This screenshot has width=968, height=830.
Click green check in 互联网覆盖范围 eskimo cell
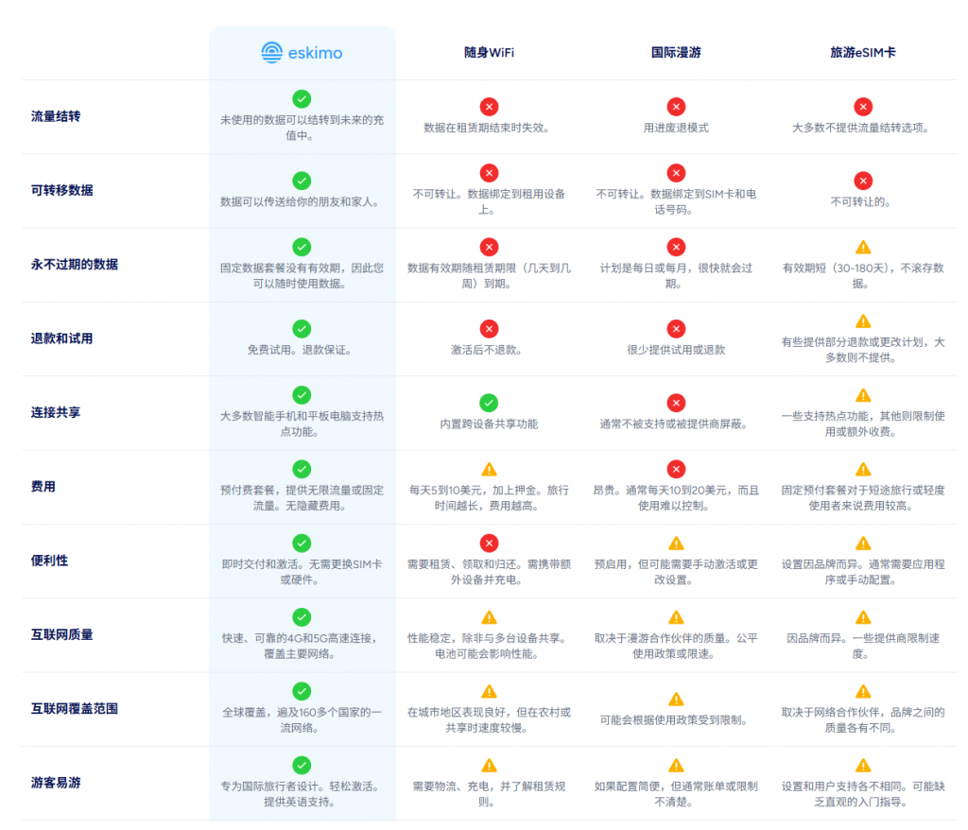coord(302,692)
